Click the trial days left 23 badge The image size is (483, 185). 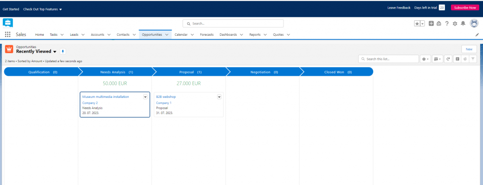441,8
